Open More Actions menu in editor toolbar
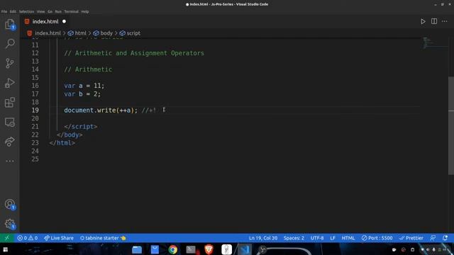454x255 pixels. point(445,21)
